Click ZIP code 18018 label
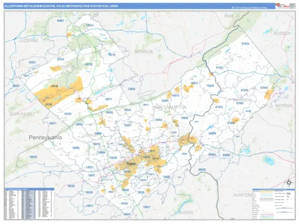 click(146, 157)
